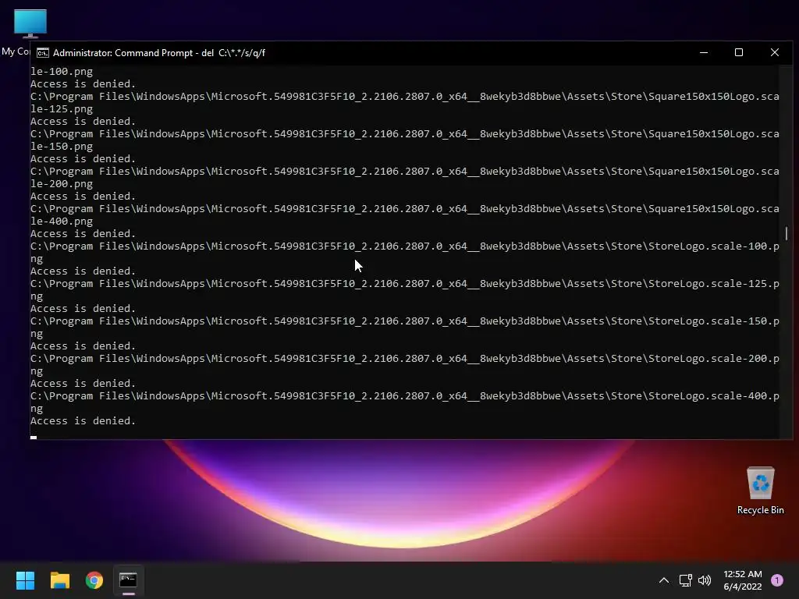799x599 pixels.
Task: Click the text le-100.png at top
Action: [x=62, y=72]
